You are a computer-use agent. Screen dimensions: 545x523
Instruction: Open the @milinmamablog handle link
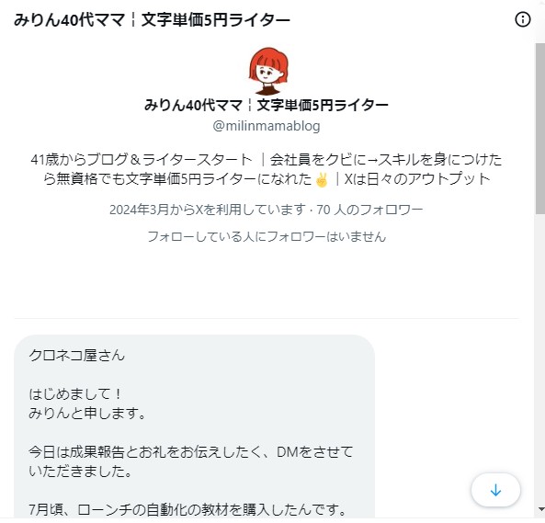point(267,126)
